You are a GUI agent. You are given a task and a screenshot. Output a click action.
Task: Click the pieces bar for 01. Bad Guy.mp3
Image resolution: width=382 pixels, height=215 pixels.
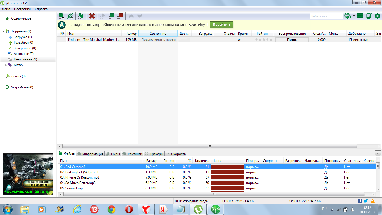point(227,167)
